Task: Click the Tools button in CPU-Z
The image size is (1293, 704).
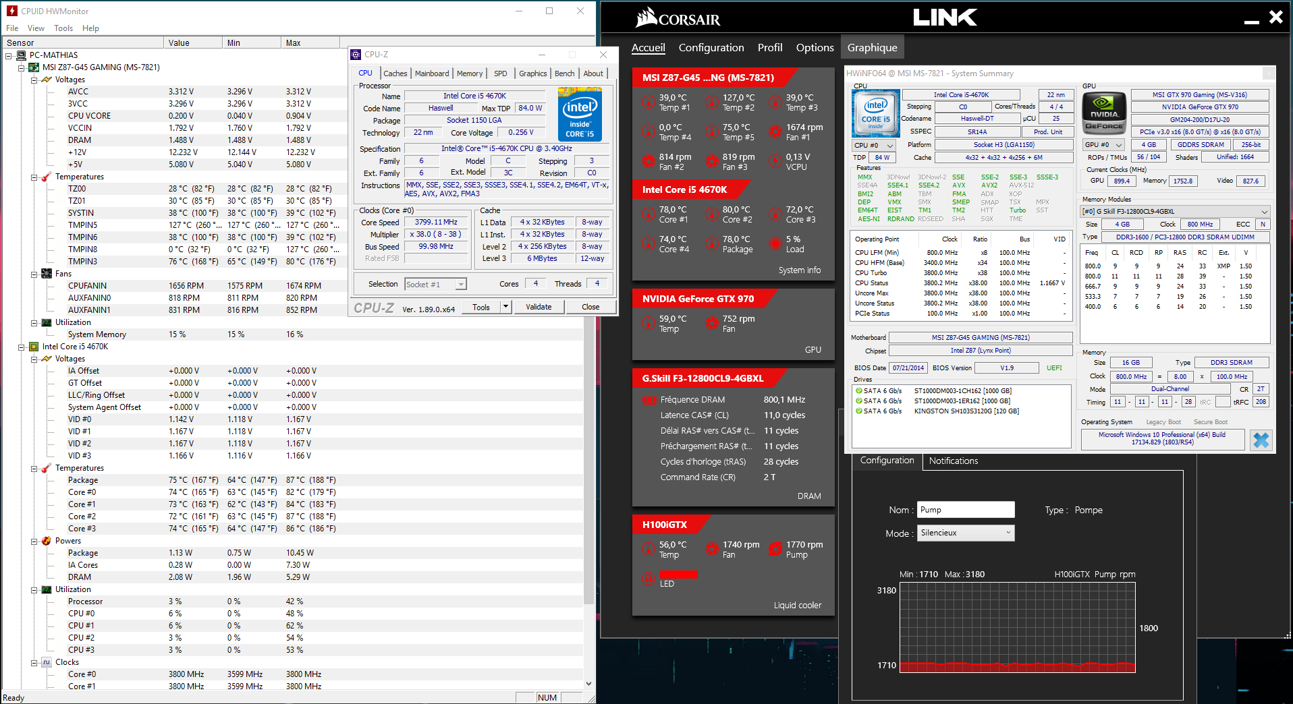Action: 481,307
